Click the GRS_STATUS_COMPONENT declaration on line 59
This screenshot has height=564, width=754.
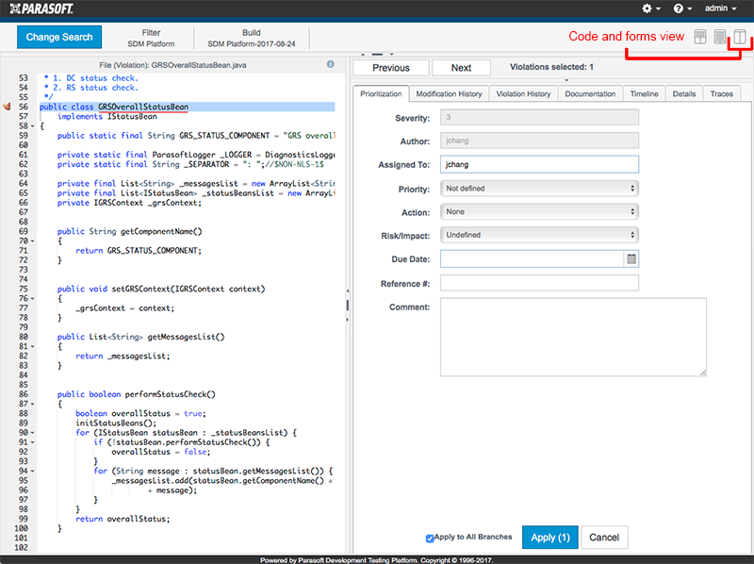196,136
